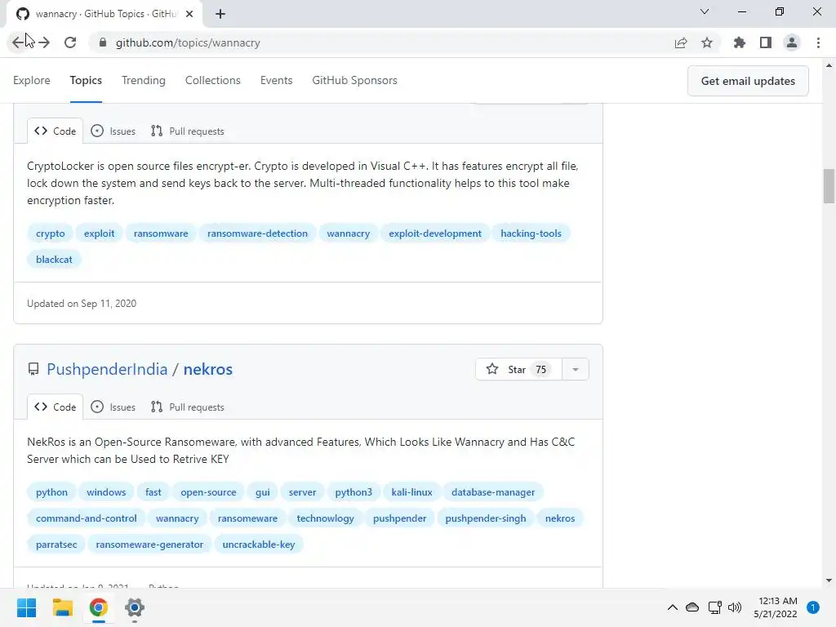Open the nekros repository link
The image size is (836, 627).
coord(208,370)
